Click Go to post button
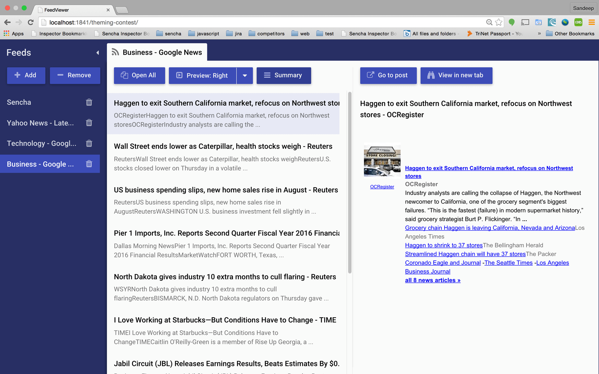599x374 pixels. coord(388,75)
